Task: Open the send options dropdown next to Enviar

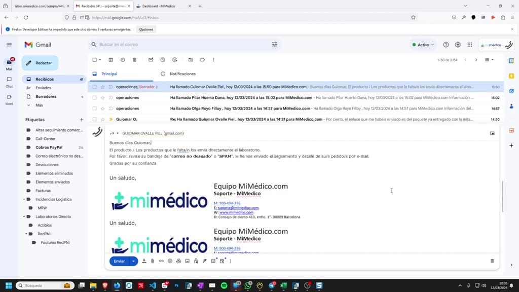Action: click(x=134, y=261)
